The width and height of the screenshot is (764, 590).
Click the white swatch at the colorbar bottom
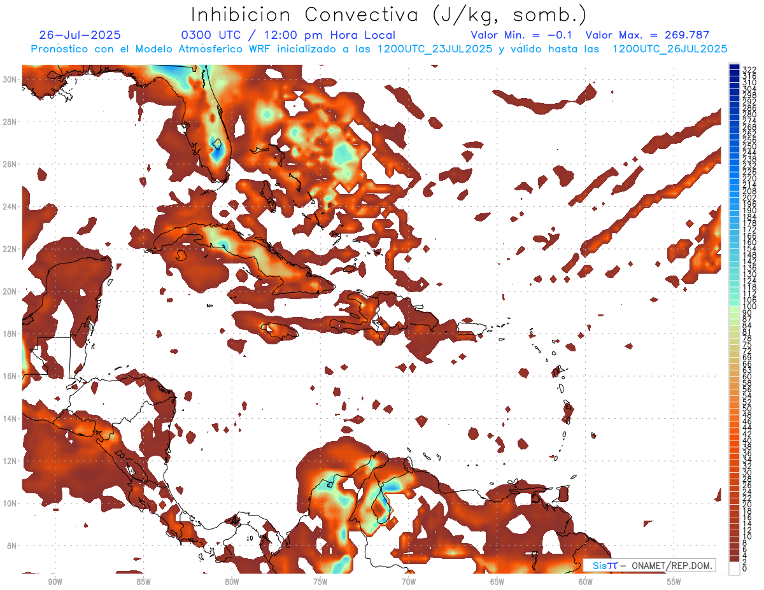coord(735,568)
